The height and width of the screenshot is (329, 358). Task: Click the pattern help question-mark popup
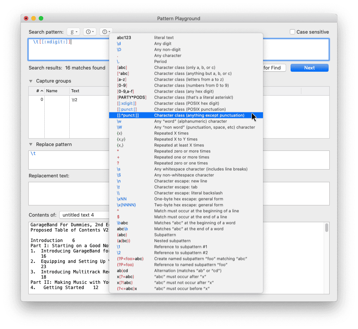tap(106, 32)
